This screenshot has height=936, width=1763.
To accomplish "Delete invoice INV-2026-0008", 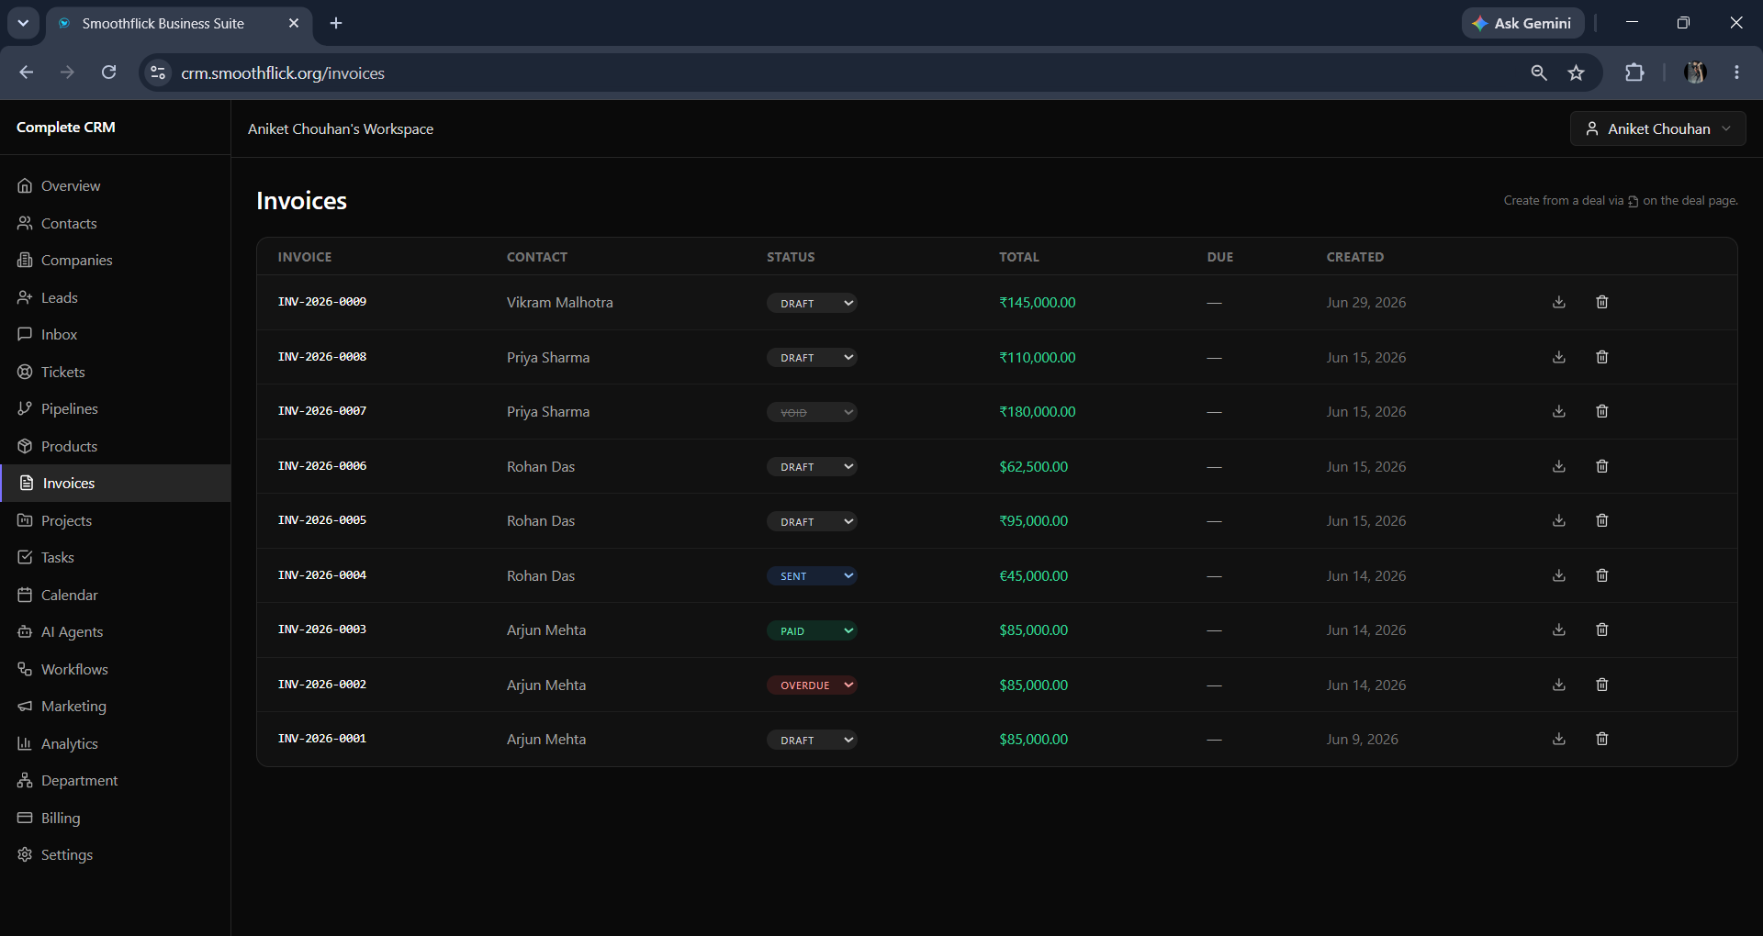I will [1601, 357].
